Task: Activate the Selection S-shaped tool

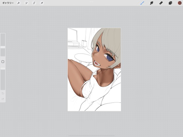Action: point(34,3)
